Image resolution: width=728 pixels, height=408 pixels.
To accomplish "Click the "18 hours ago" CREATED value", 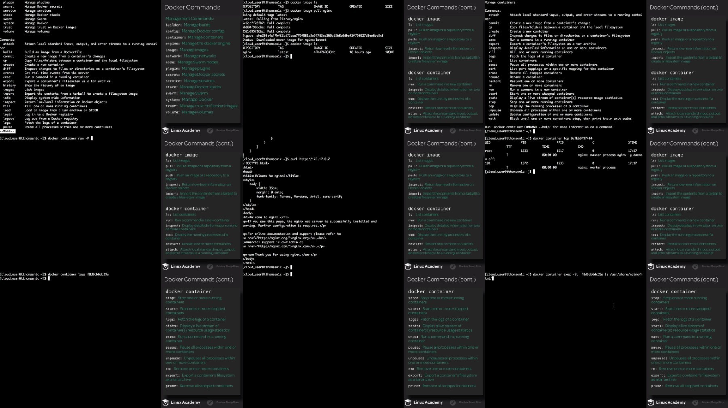I will (x=360, y=52).
